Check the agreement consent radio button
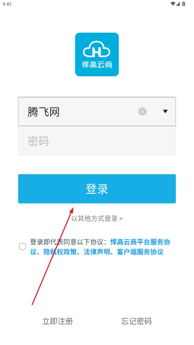The image size is (194, 345). pos(22,247)
